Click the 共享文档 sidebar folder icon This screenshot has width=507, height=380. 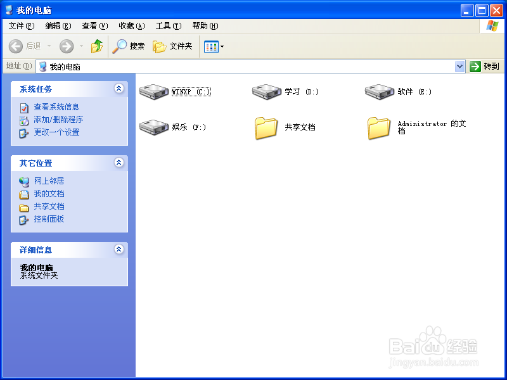click(x=24, y=208)
